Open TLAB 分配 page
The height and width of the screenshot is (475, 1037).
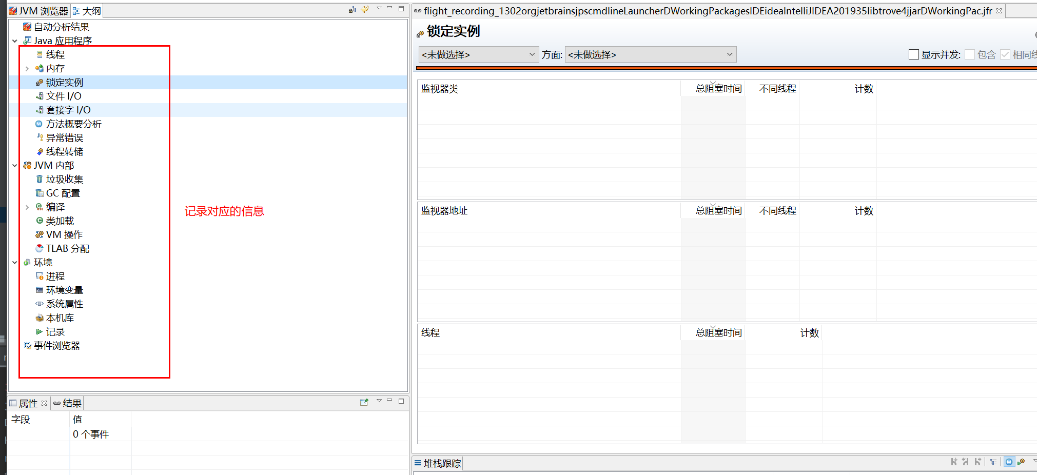point(68,248)
